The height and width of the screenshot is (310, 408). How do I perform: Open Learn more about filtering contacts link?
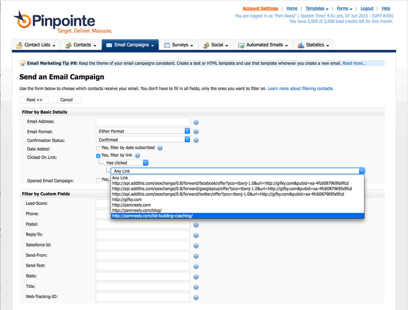300,88
